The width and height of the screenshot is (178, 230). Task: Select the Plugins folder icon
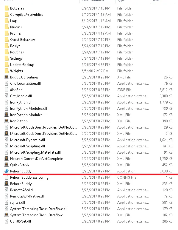point(7,27)
